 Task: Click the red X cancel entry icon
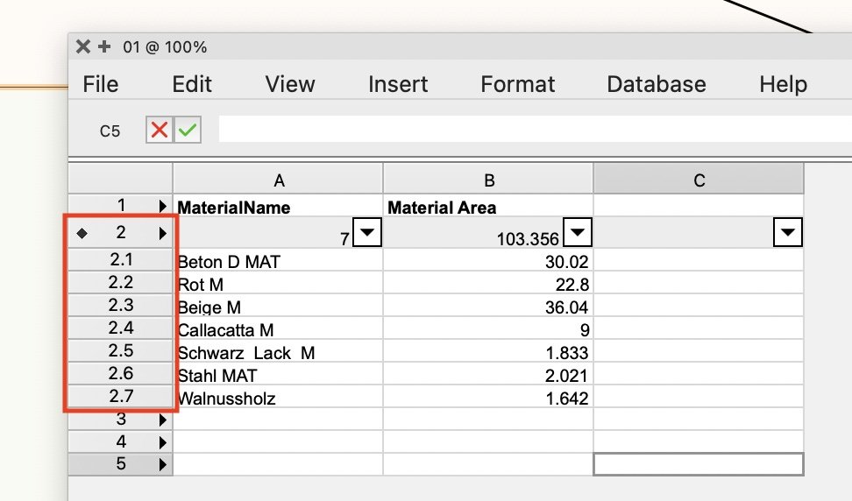159,131
